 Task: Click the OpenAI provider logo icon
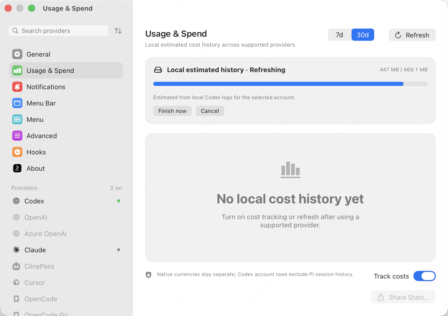click(x=16, y=217)
